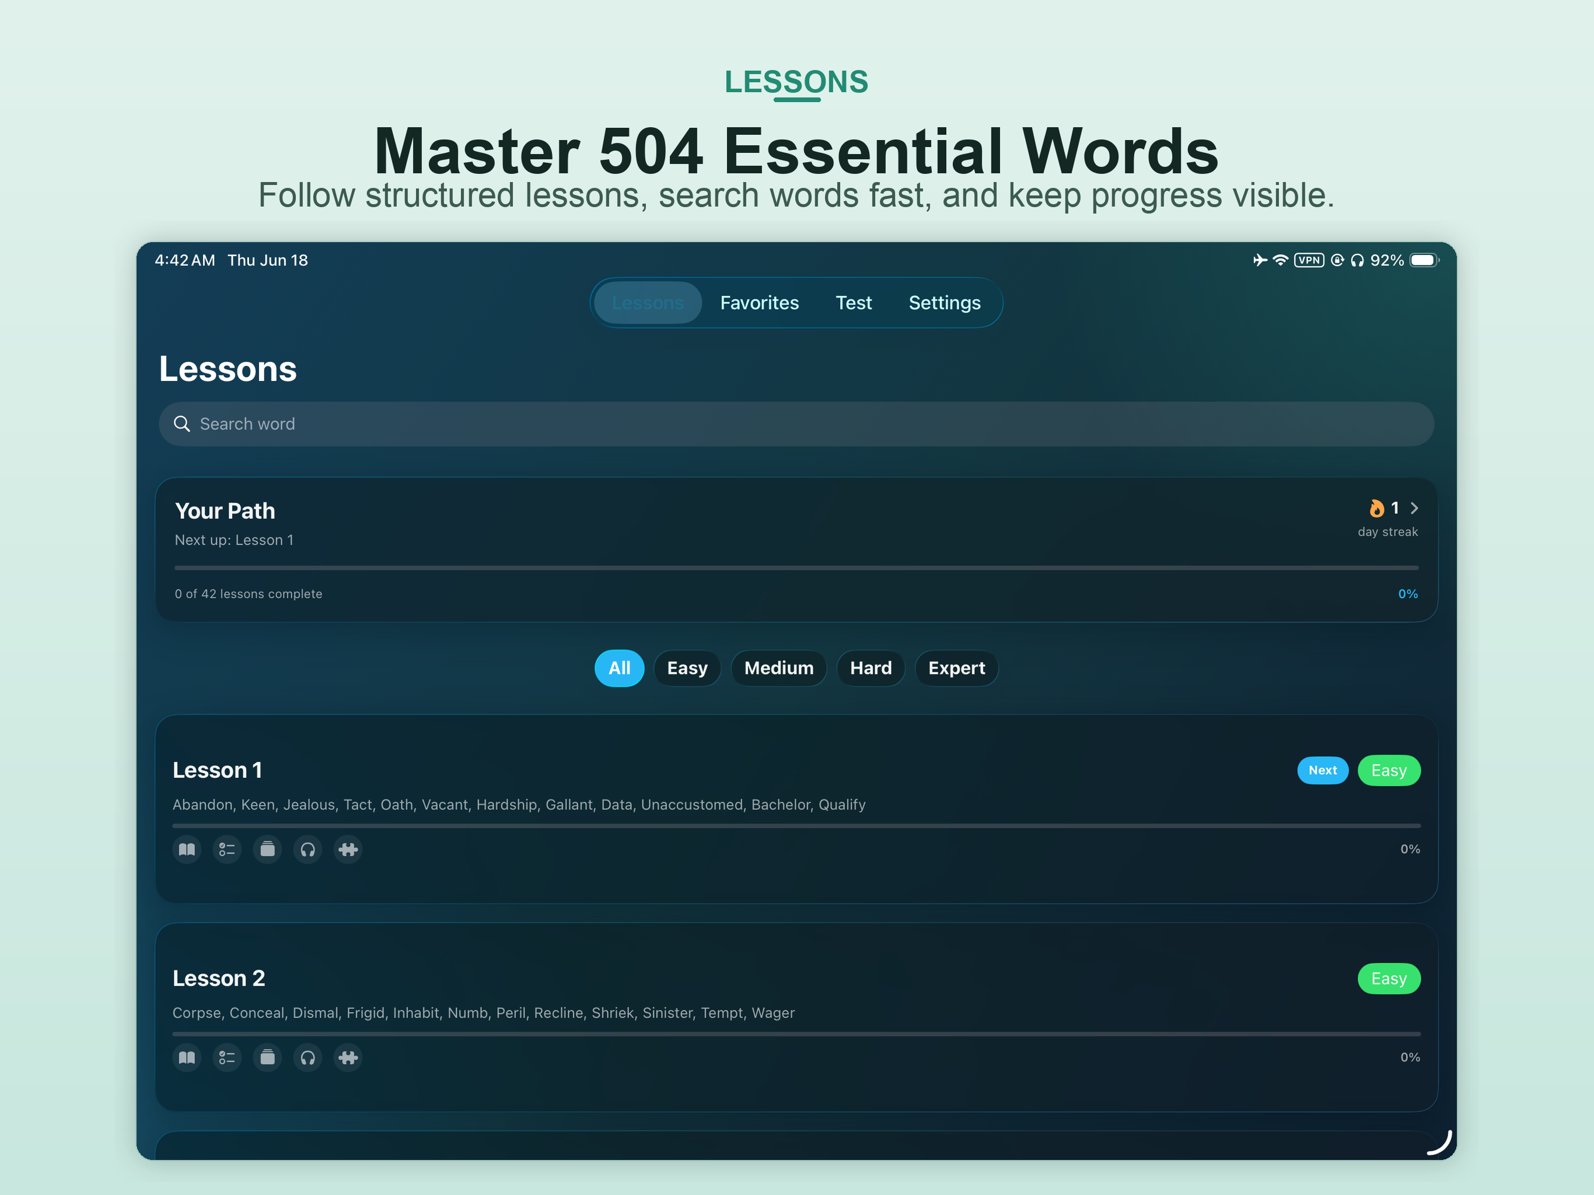Switch to the Favorites tab
The image size is (1594, 1195).
pyautogui.click(x=760, y=303)
